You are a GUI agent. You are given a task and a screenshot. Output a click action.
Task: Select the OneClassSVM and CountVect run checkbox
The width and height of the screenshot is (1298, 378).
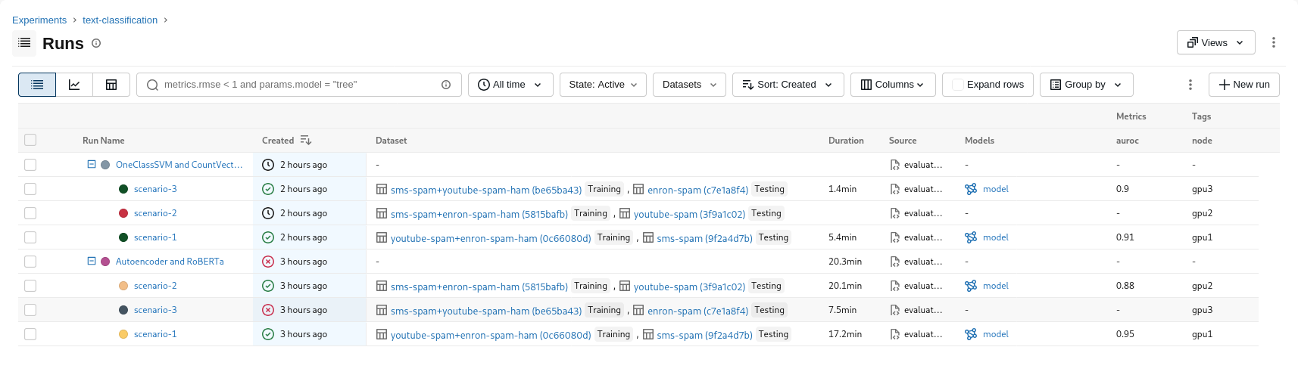click(30, 165)
